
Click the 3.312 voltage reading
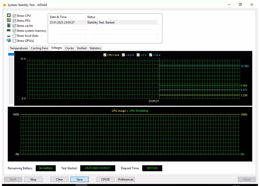click(x=244, y=90)
